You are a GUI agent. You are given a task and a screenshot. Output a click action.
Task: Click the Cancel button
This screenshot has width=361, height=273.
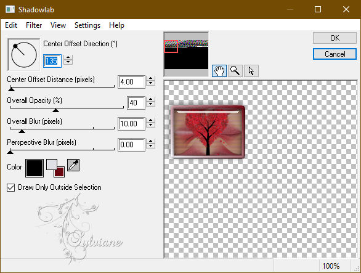coord(335,54)
